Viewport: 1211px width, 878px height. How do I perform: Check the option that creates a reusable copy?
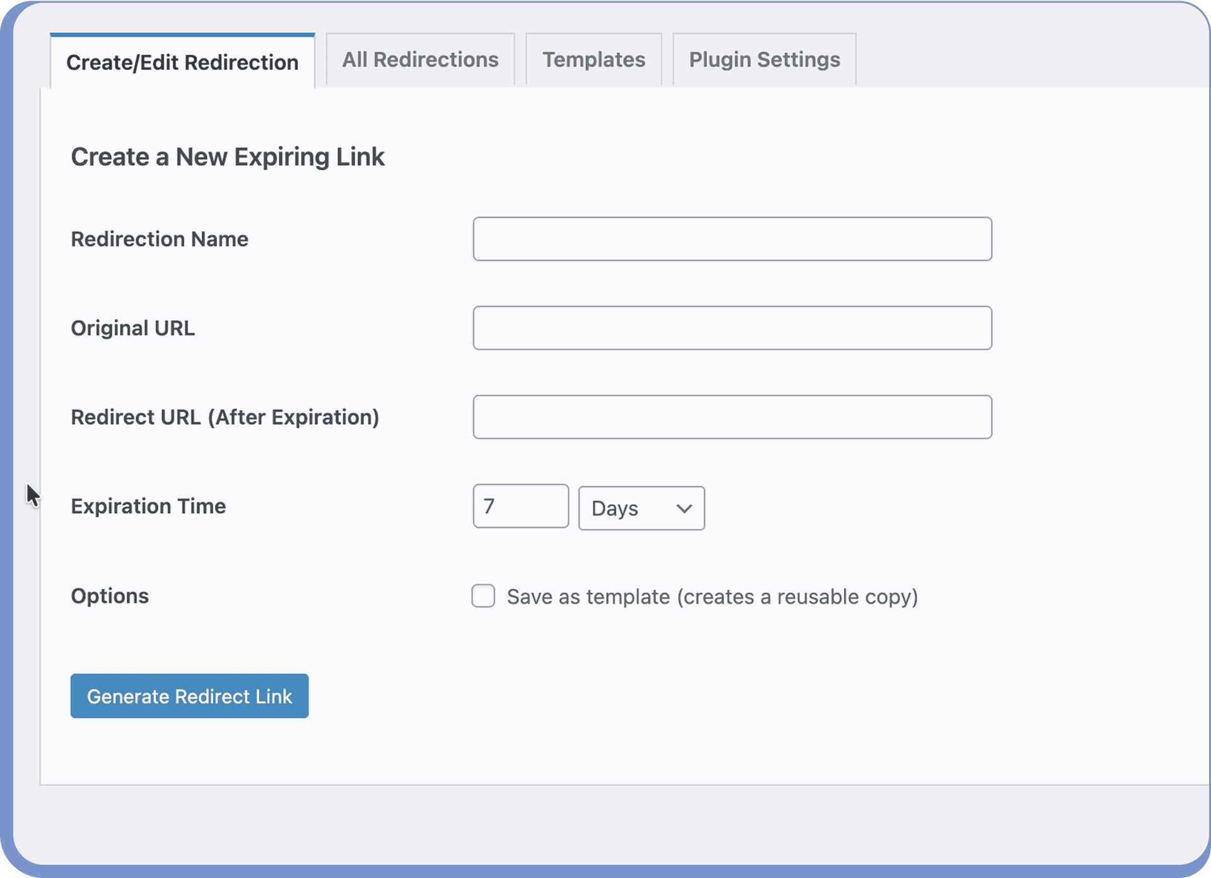[x=483, y=596]
